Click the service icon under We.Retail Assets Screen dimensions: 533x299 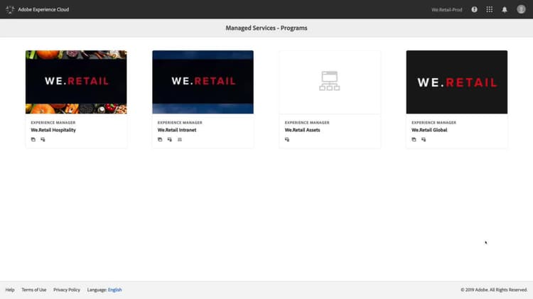(287, 139)
